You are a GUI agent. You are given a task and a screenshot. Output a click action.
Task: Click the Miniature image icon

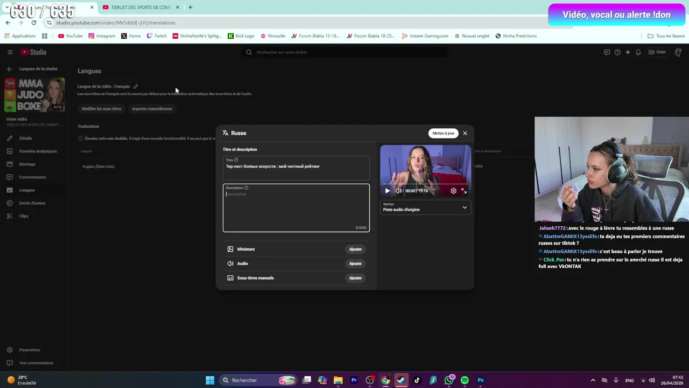(x=230, y=249)
